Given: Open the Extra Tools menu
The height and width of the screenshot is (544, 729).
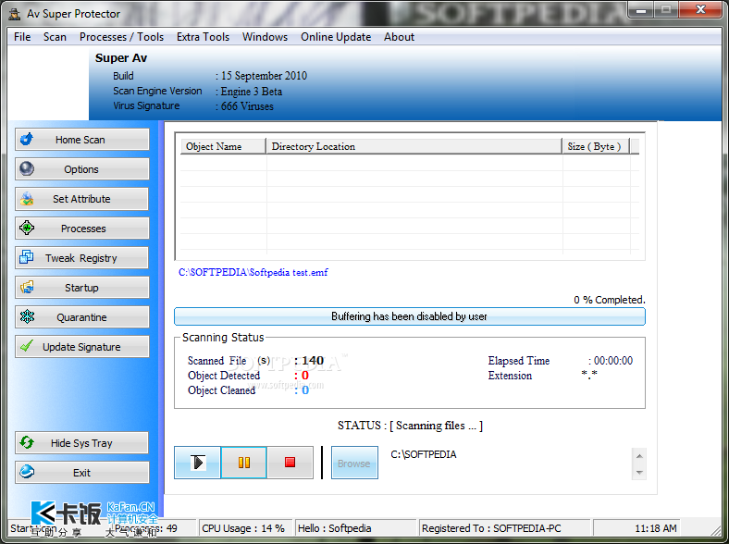Looking at the screenshot, I should click(x=203, y=37).
